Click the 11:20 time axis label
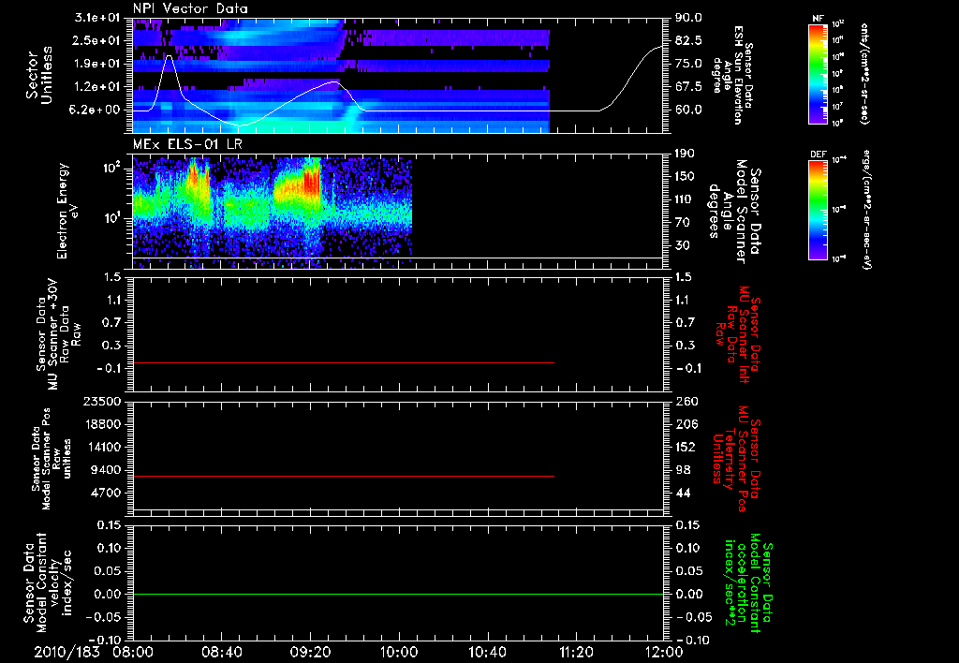Screen dimensions: 959x663 (576, 652)
